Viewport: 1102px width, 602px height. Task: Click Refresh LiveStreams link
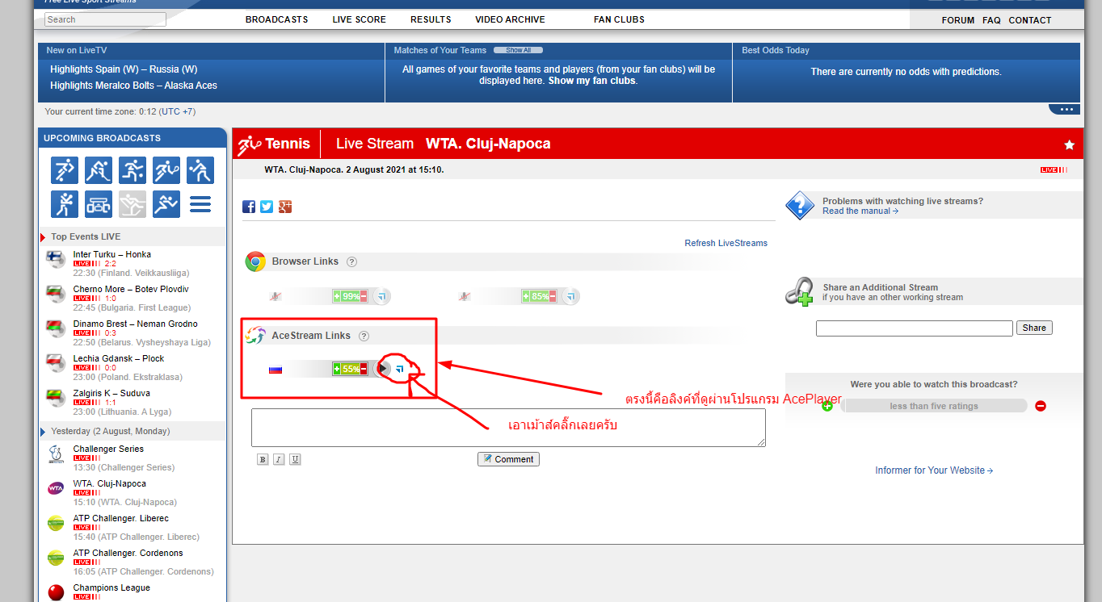click(726, 243)
